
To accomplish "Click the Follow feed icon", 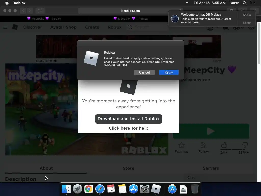I will tap(203, 145).
